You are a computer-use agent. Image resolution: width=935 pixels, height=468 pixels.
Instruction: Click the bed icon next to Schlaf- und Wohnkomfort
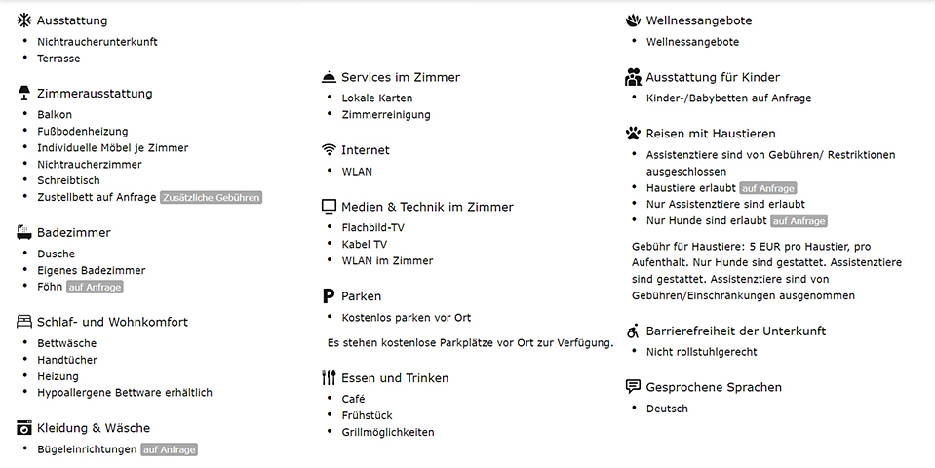pos(24,322)
